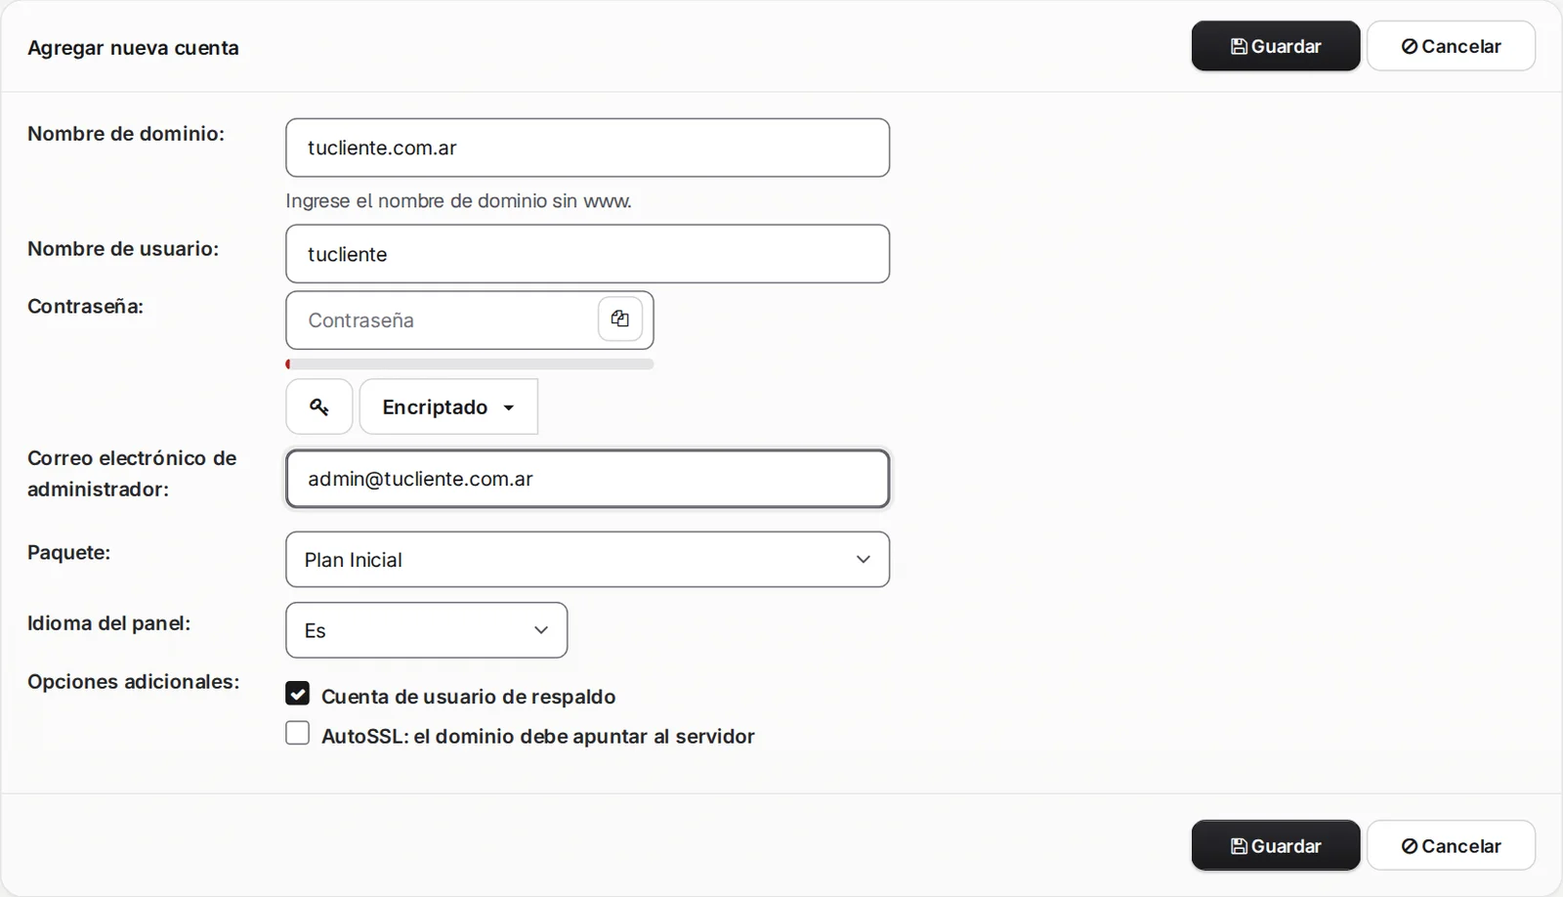The width and height of the screenshot is (1563, 897).
Task: Open the Idioma del panel dropdown
Action: pos(426,630)
